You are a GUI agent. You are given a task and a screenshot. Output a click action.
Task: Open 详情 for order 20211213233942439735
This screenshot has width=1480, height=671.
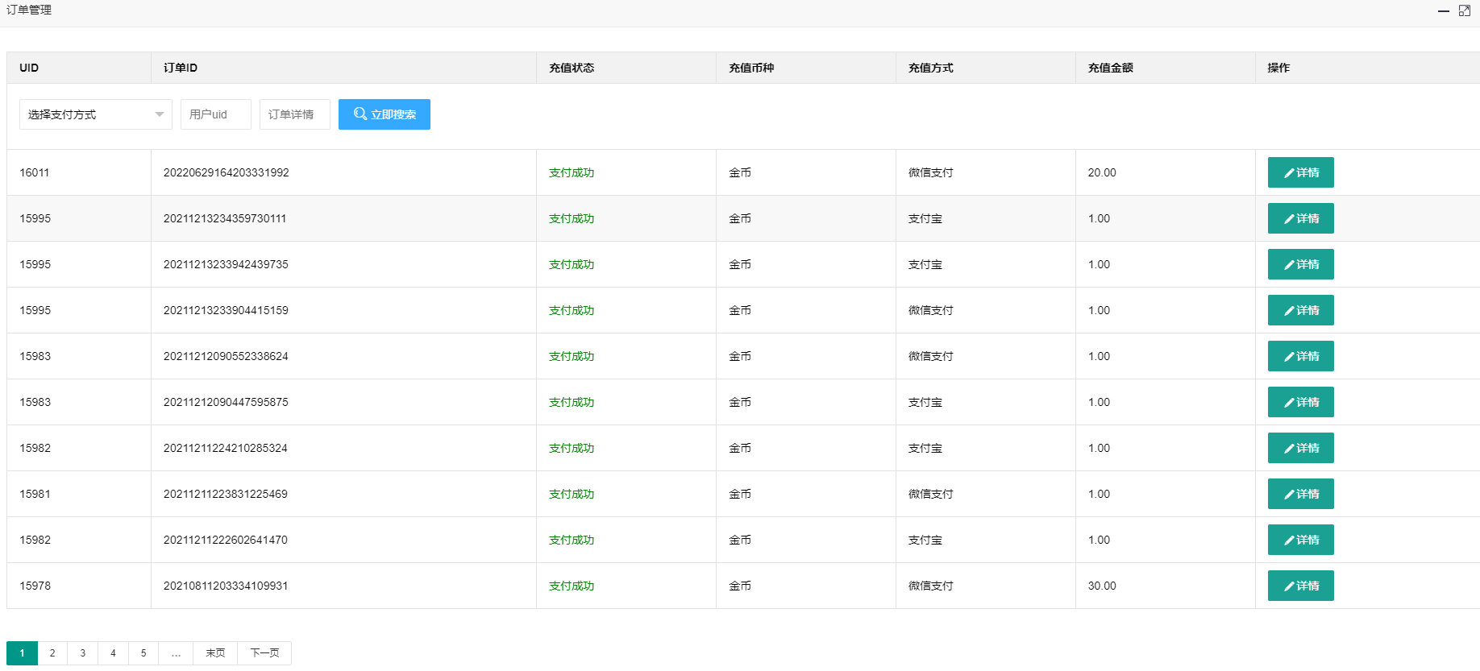[1300, 264]
